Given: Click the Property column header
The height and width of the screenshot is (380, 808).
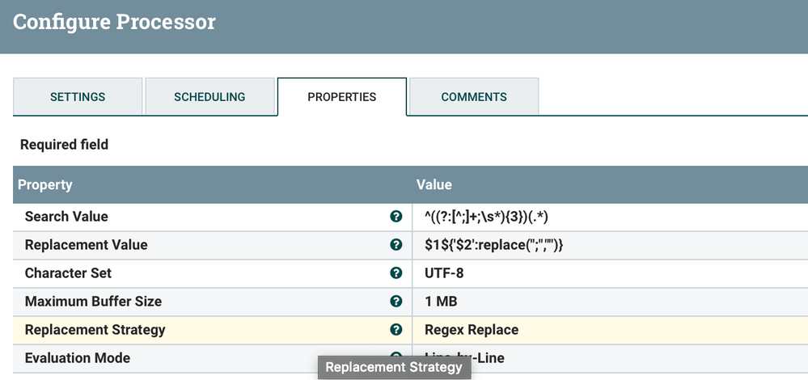Looking at the screenshot, I should click(45, 185).
